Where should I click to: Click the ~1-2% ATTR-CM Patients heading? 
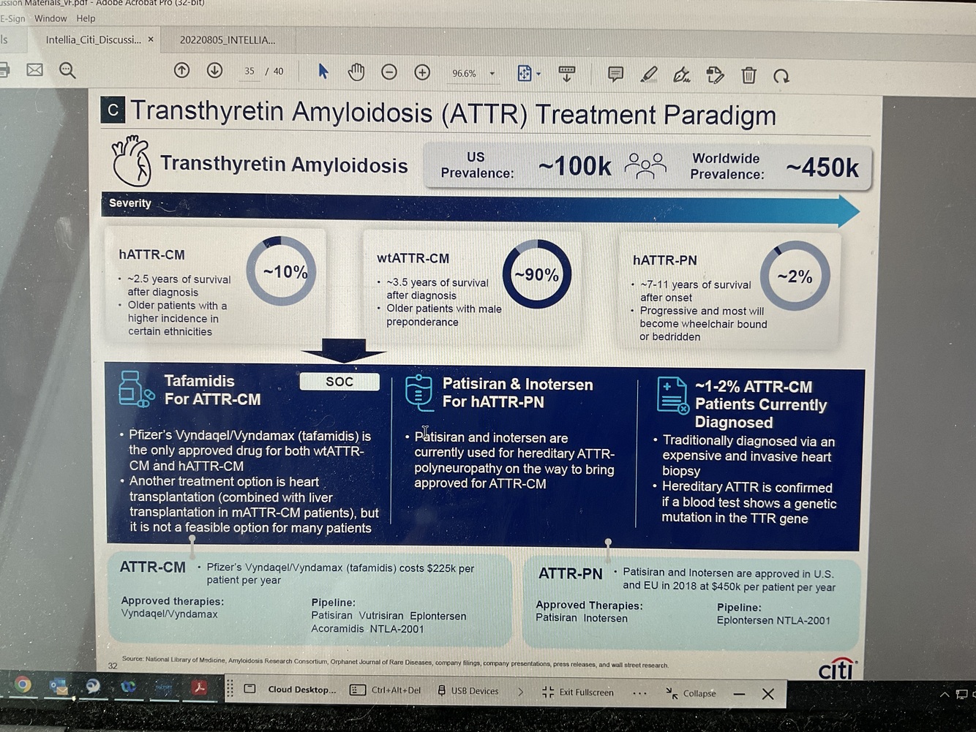[761, 404]
